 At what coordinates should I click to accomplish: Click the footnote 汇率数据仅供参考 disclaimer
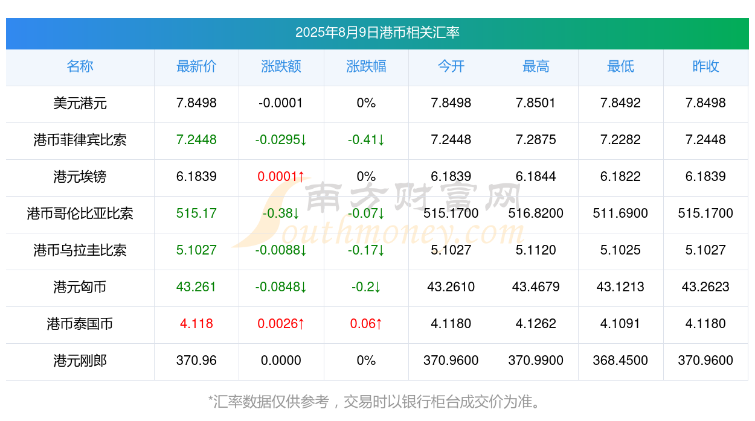[x=377, y=402]
